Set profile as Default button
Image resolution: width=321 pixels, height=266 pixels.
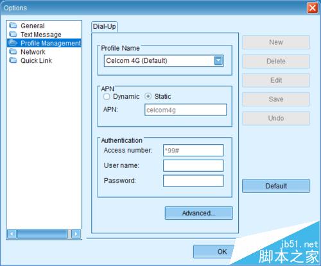276,186
